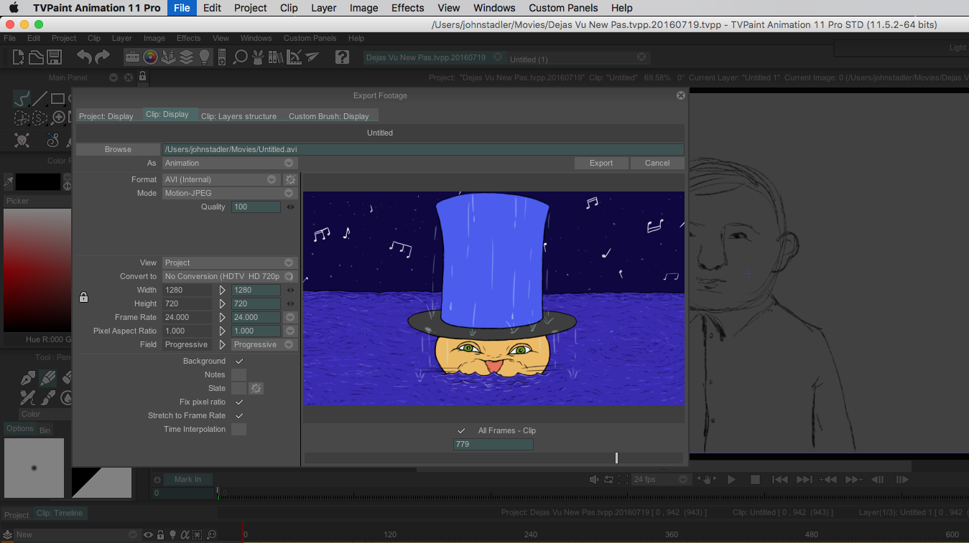Open the As Animation dropdown
Screen dimensions: 969x543
pos(228,163)
